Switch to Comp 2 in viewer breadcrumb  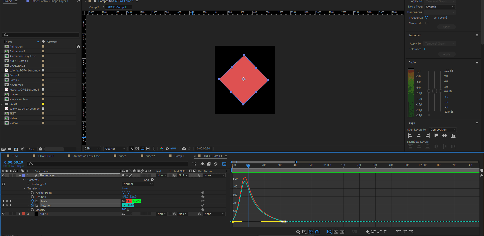(94, 7)
